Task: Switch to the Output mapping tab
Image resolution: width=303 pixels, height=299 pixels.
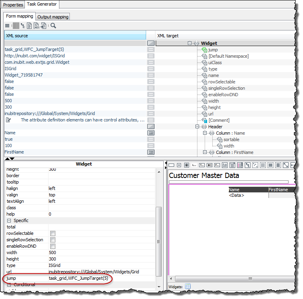Action: (x=53, y=17)
